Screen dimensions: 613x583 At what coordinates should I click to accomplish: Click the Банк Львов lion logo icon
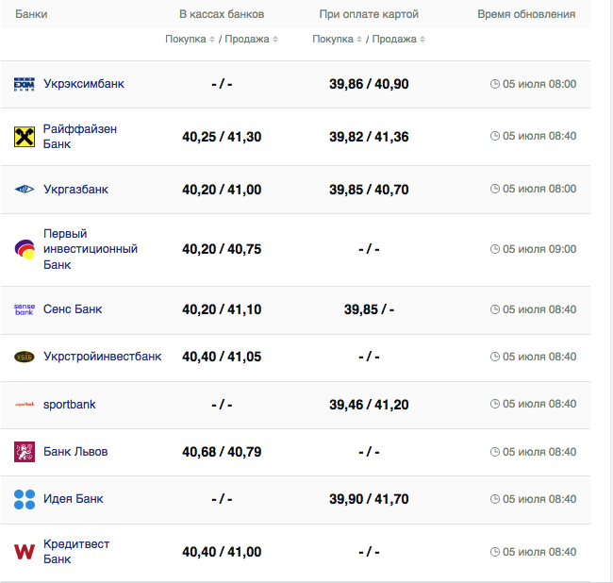(x=25, y=452)
